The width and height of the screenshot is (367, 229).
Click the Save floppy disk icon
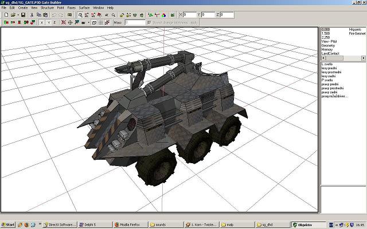(x=23, y=15)
